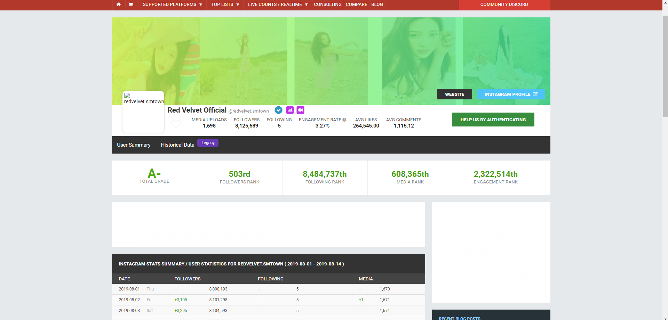Screen dimensions: 668x320
Task: Click the 608,365th media rank
Action: coord(410,174)
